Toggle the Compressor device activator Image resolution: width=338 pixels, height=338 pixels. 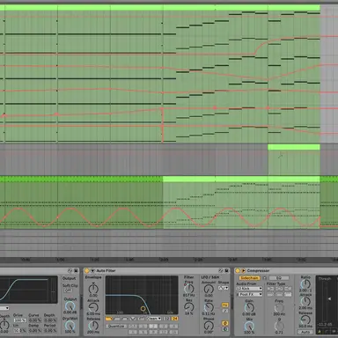(x=238, y=270)
